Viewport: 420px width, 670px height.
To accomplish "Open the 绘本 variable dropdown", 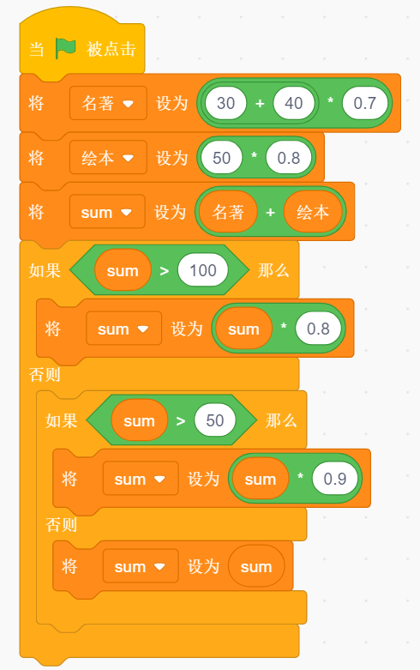I will [108, 158].
